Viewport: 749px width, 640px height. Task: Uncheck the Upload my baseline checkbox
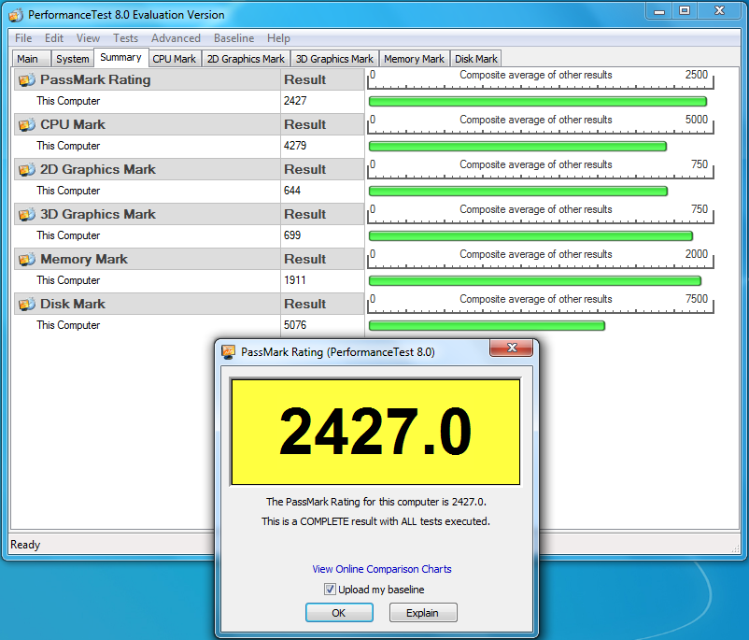coord(330,590)
